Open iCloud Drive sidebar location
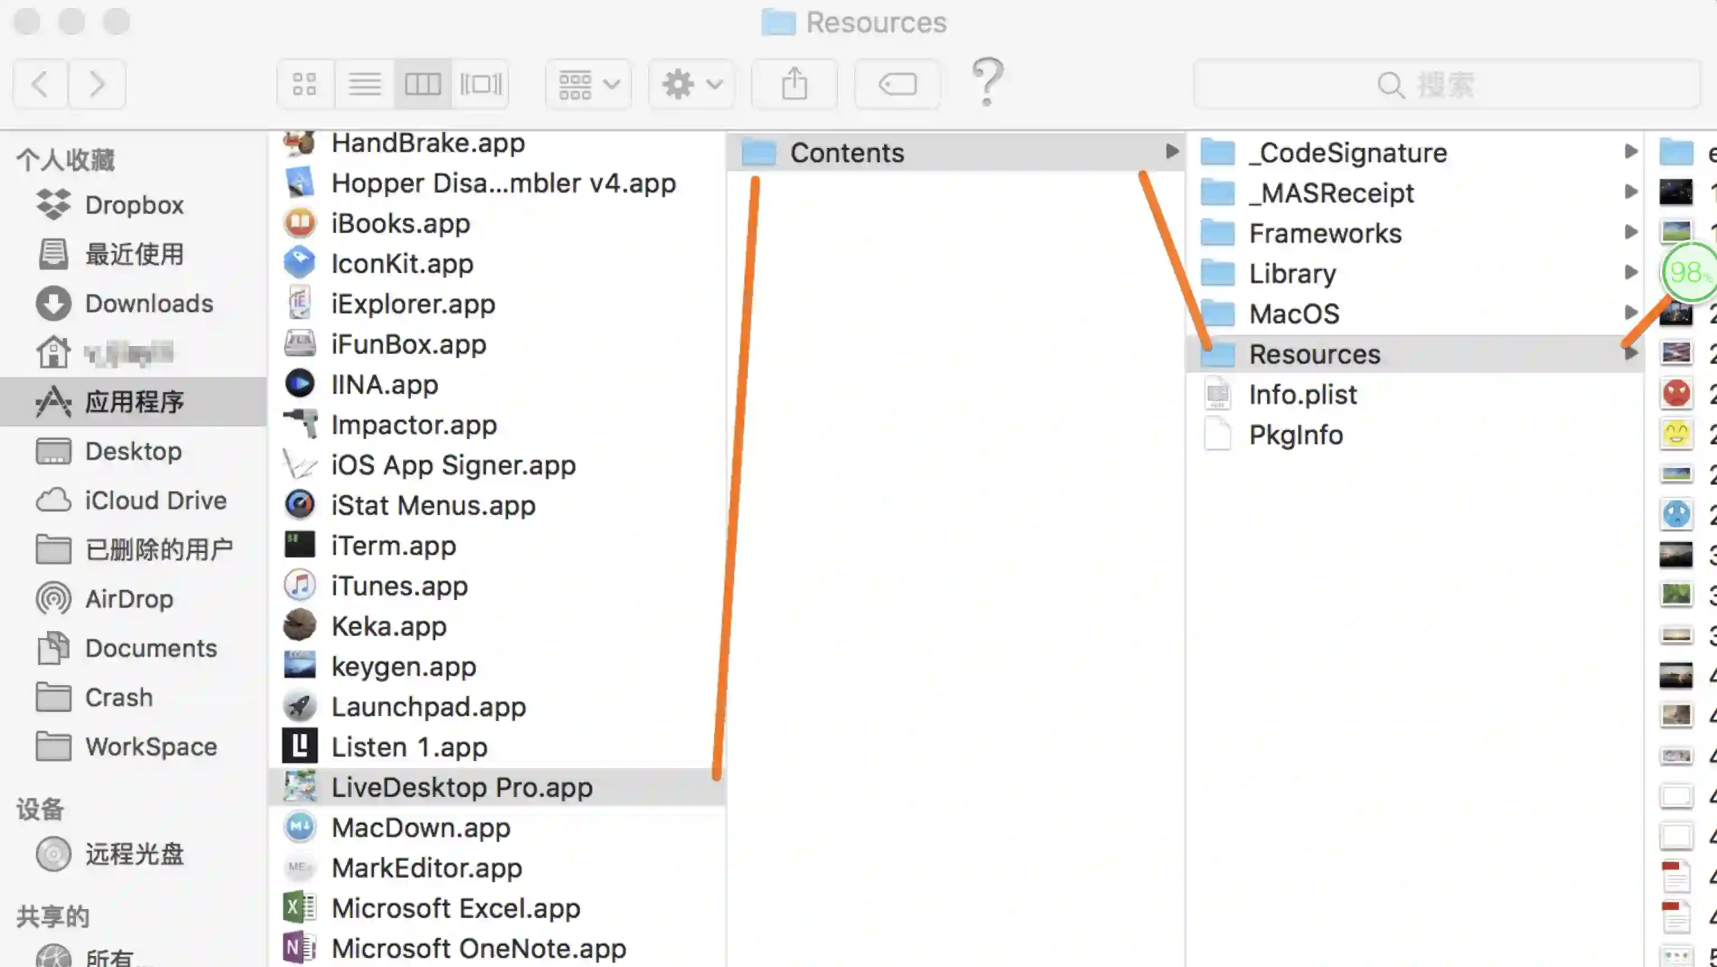The height and width of the screenshot is (967, 1717). pyautogui.click(x=156, y=500)
